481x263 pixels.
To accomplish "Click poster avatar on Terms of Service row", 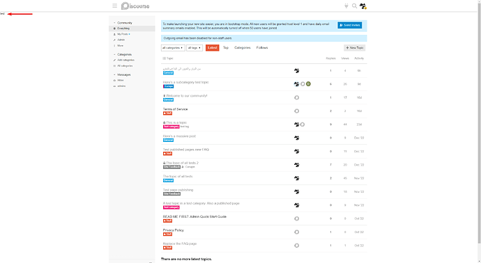I will (297, 111).
